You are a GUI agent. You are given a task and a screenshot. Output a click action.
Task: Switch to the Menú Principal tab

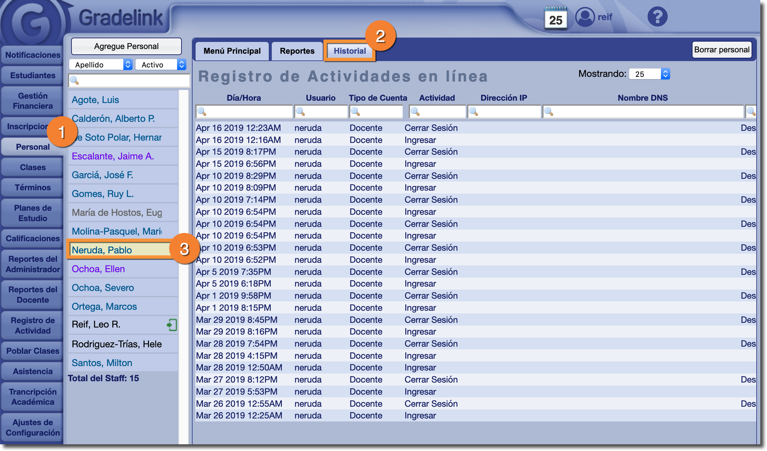(232, 51)
